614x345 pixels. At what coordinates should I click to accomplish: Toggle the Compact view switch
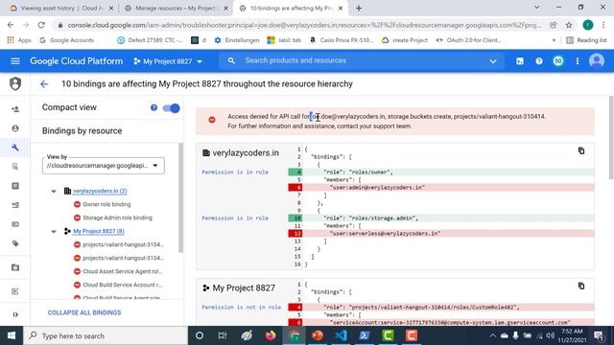(171, 108)
